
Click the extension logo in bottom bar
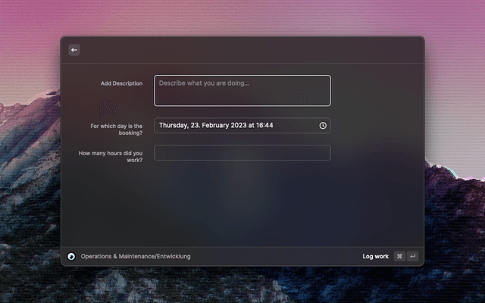click(x=71, y=256)
